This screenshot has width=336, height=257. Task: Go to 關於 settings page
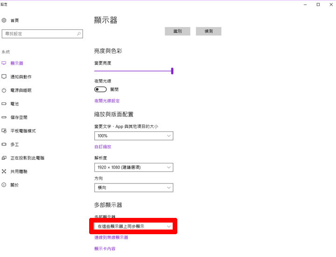click(14, 185)
